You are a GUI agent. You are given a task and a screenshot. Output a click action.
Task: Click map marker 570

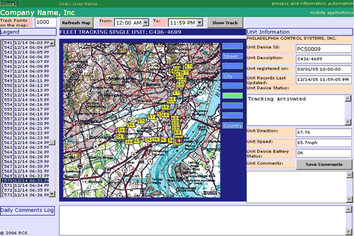pos(141,121)
